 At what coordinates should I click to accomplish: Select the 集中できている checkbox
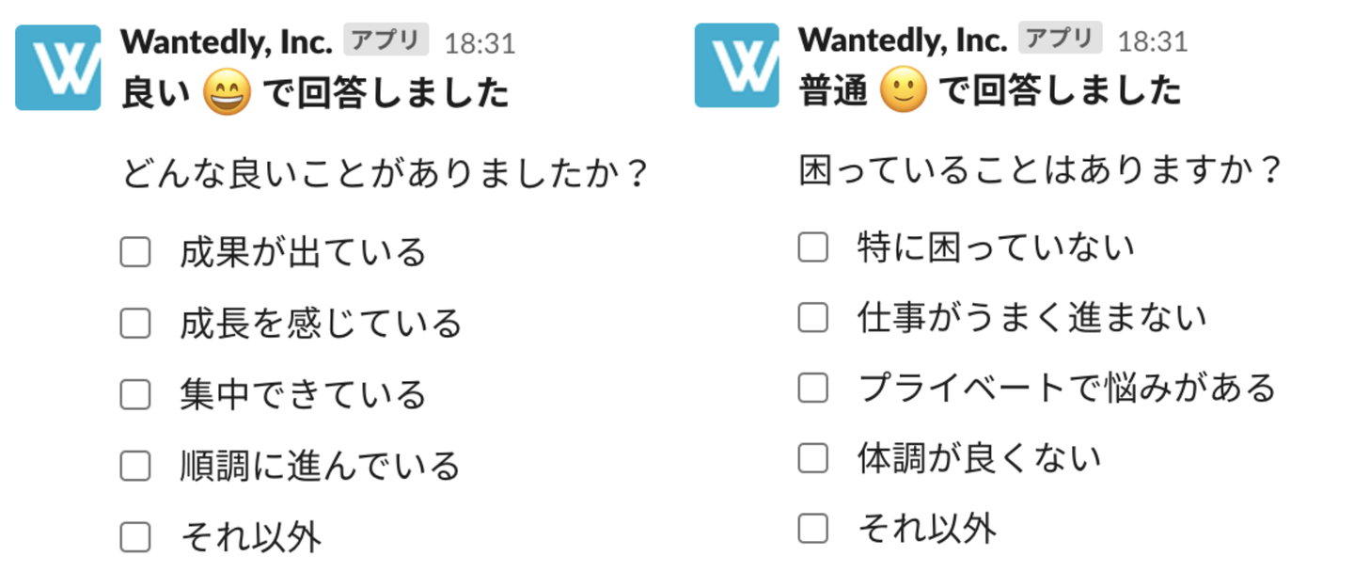[135, 395]
